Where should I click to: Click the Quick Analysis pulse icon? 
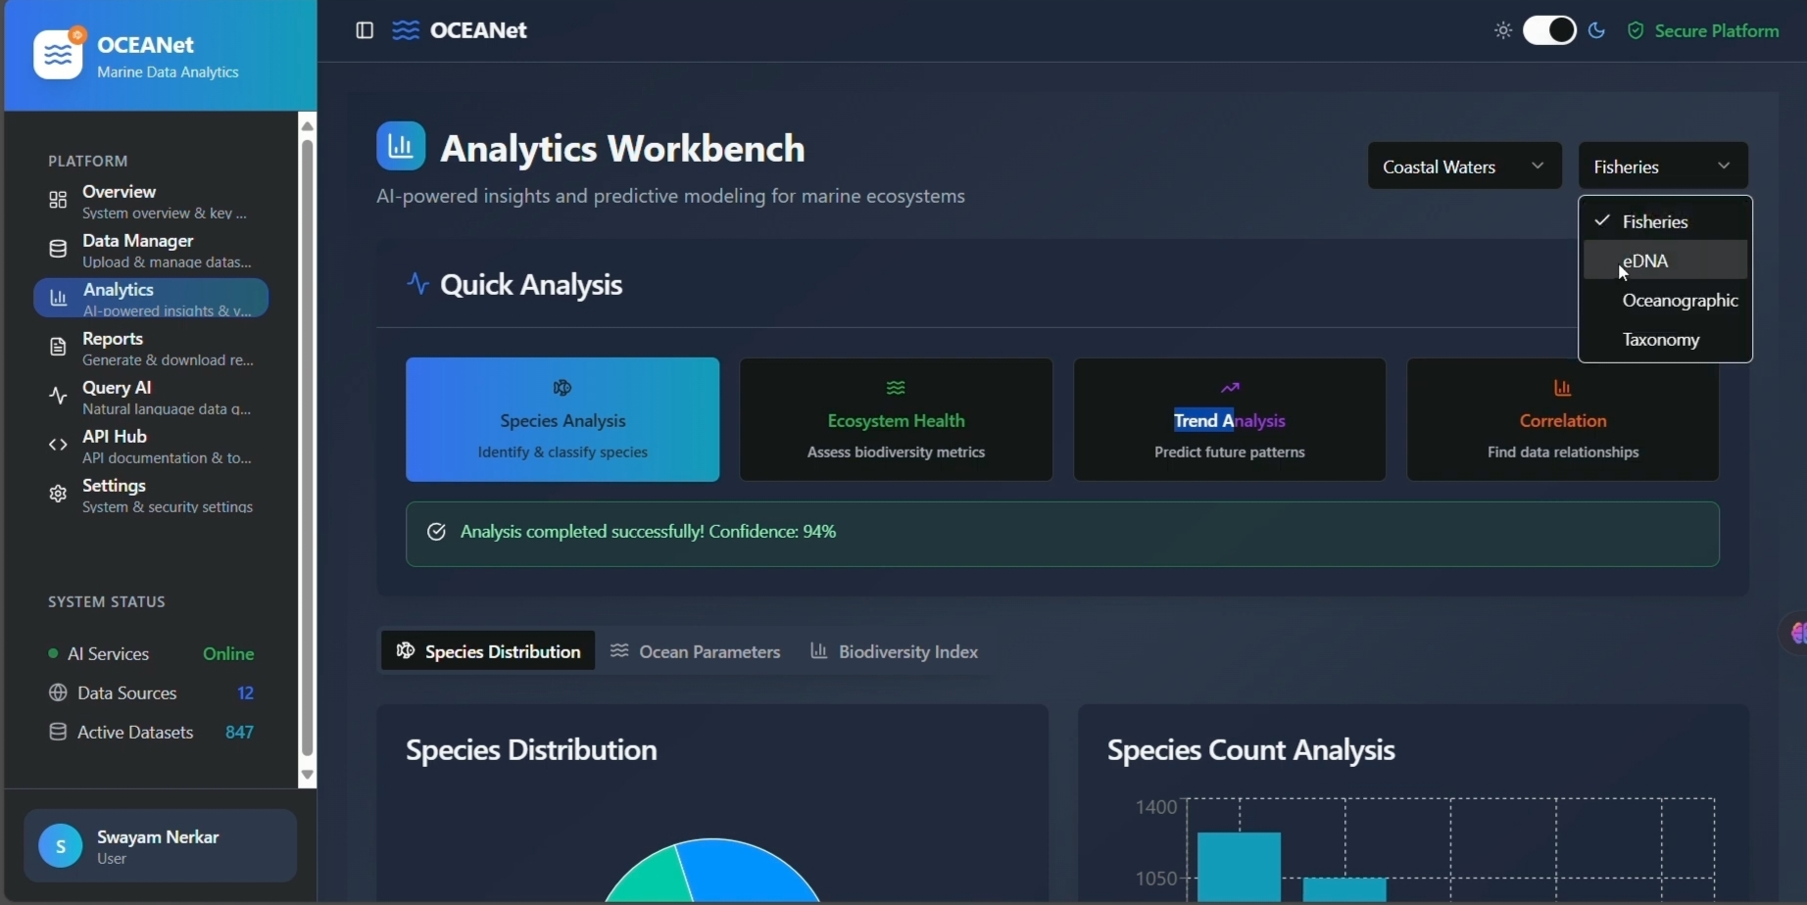coord(418,284)
